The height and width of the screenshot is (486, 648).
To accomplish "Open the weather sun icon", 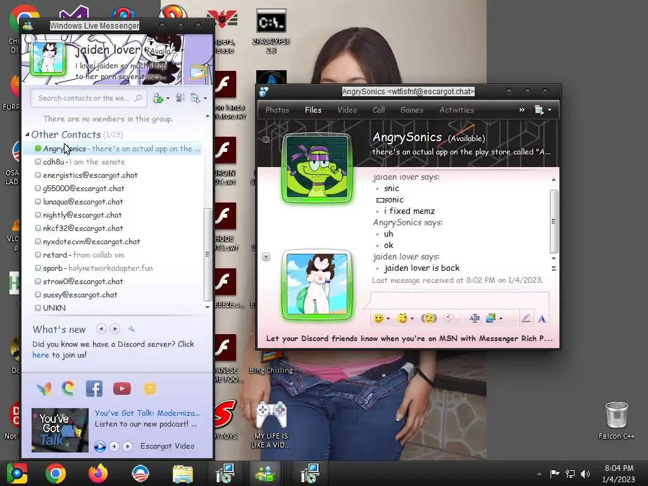I will point(149,389).
